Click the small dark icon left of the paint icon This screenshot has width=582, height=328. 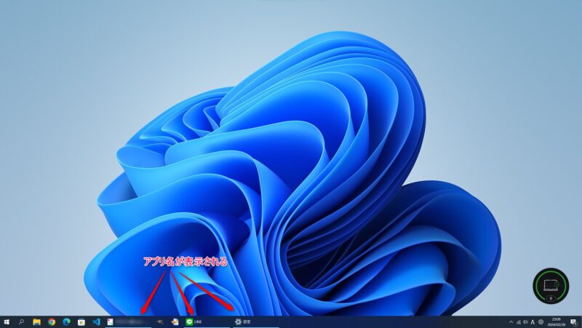159,321
